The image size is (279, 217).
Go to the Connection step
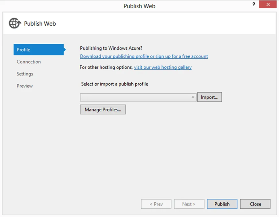coord(29,62)
